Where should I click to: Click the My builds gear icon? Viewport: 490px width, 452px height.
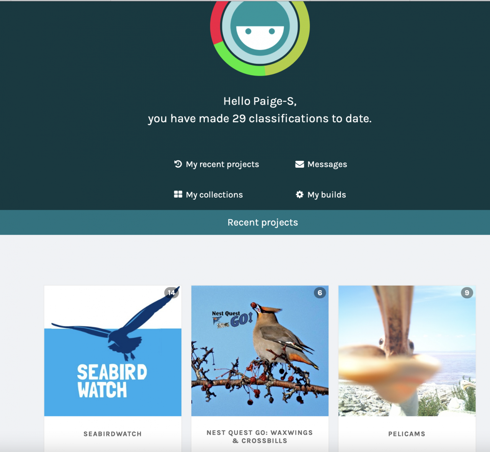coord(299,194)
